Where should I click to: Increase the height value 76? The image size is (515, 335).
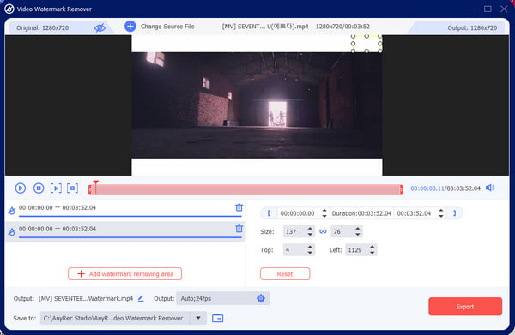(358, 229)
